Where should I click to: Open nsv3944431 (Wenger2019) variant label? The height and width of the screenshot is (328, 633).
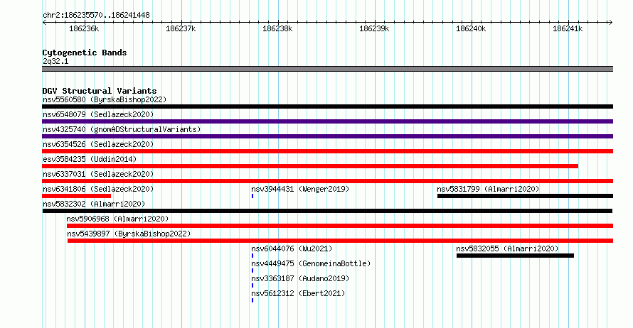[300, 189]
